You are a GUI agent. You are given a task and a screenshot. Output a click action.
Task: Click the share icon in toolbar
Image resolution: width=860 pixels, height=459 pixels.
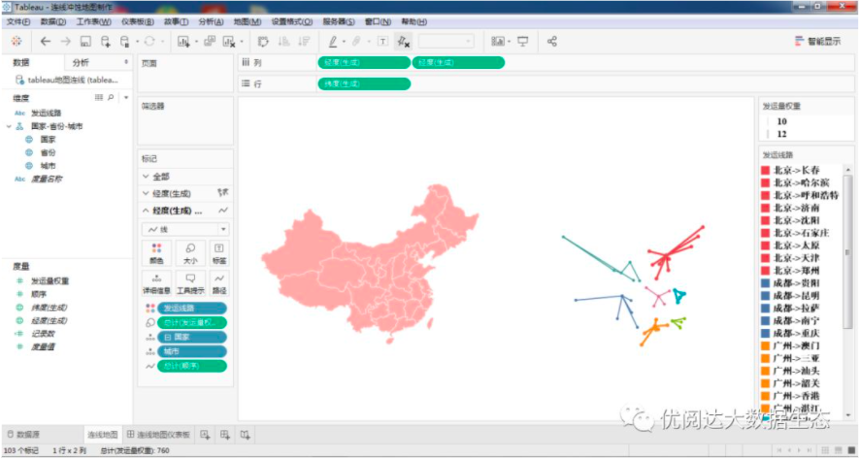[552, 42]
